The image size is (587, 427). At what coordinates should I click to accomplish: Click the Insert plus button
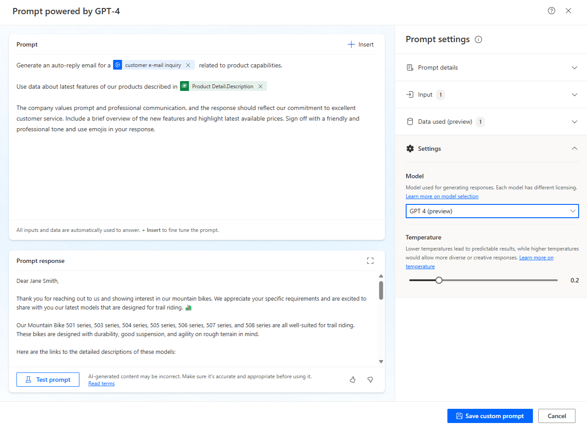360,44
